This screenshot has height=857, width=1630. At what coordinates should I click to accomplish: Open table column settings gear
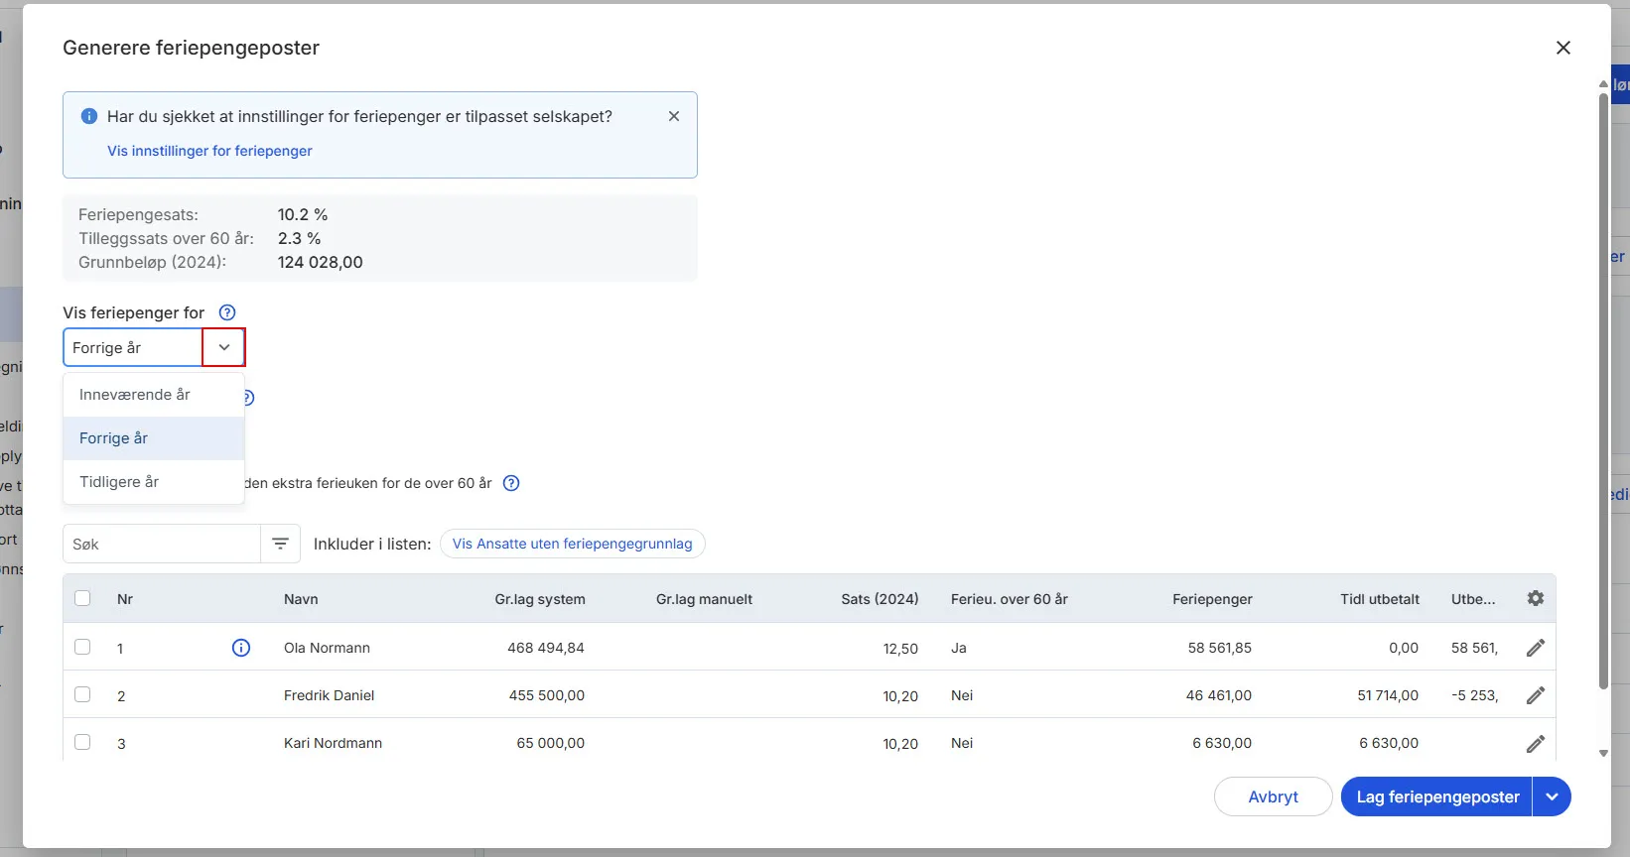[x=1535, y=598]
